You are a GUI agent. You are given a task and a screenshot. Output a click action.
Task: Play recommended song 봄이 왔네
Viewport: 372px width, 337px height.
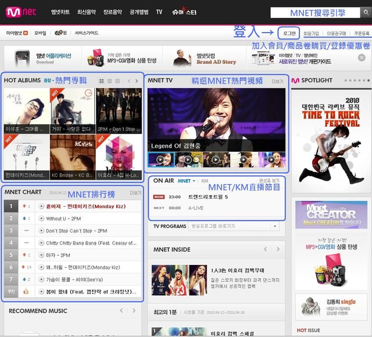(41, 292)
